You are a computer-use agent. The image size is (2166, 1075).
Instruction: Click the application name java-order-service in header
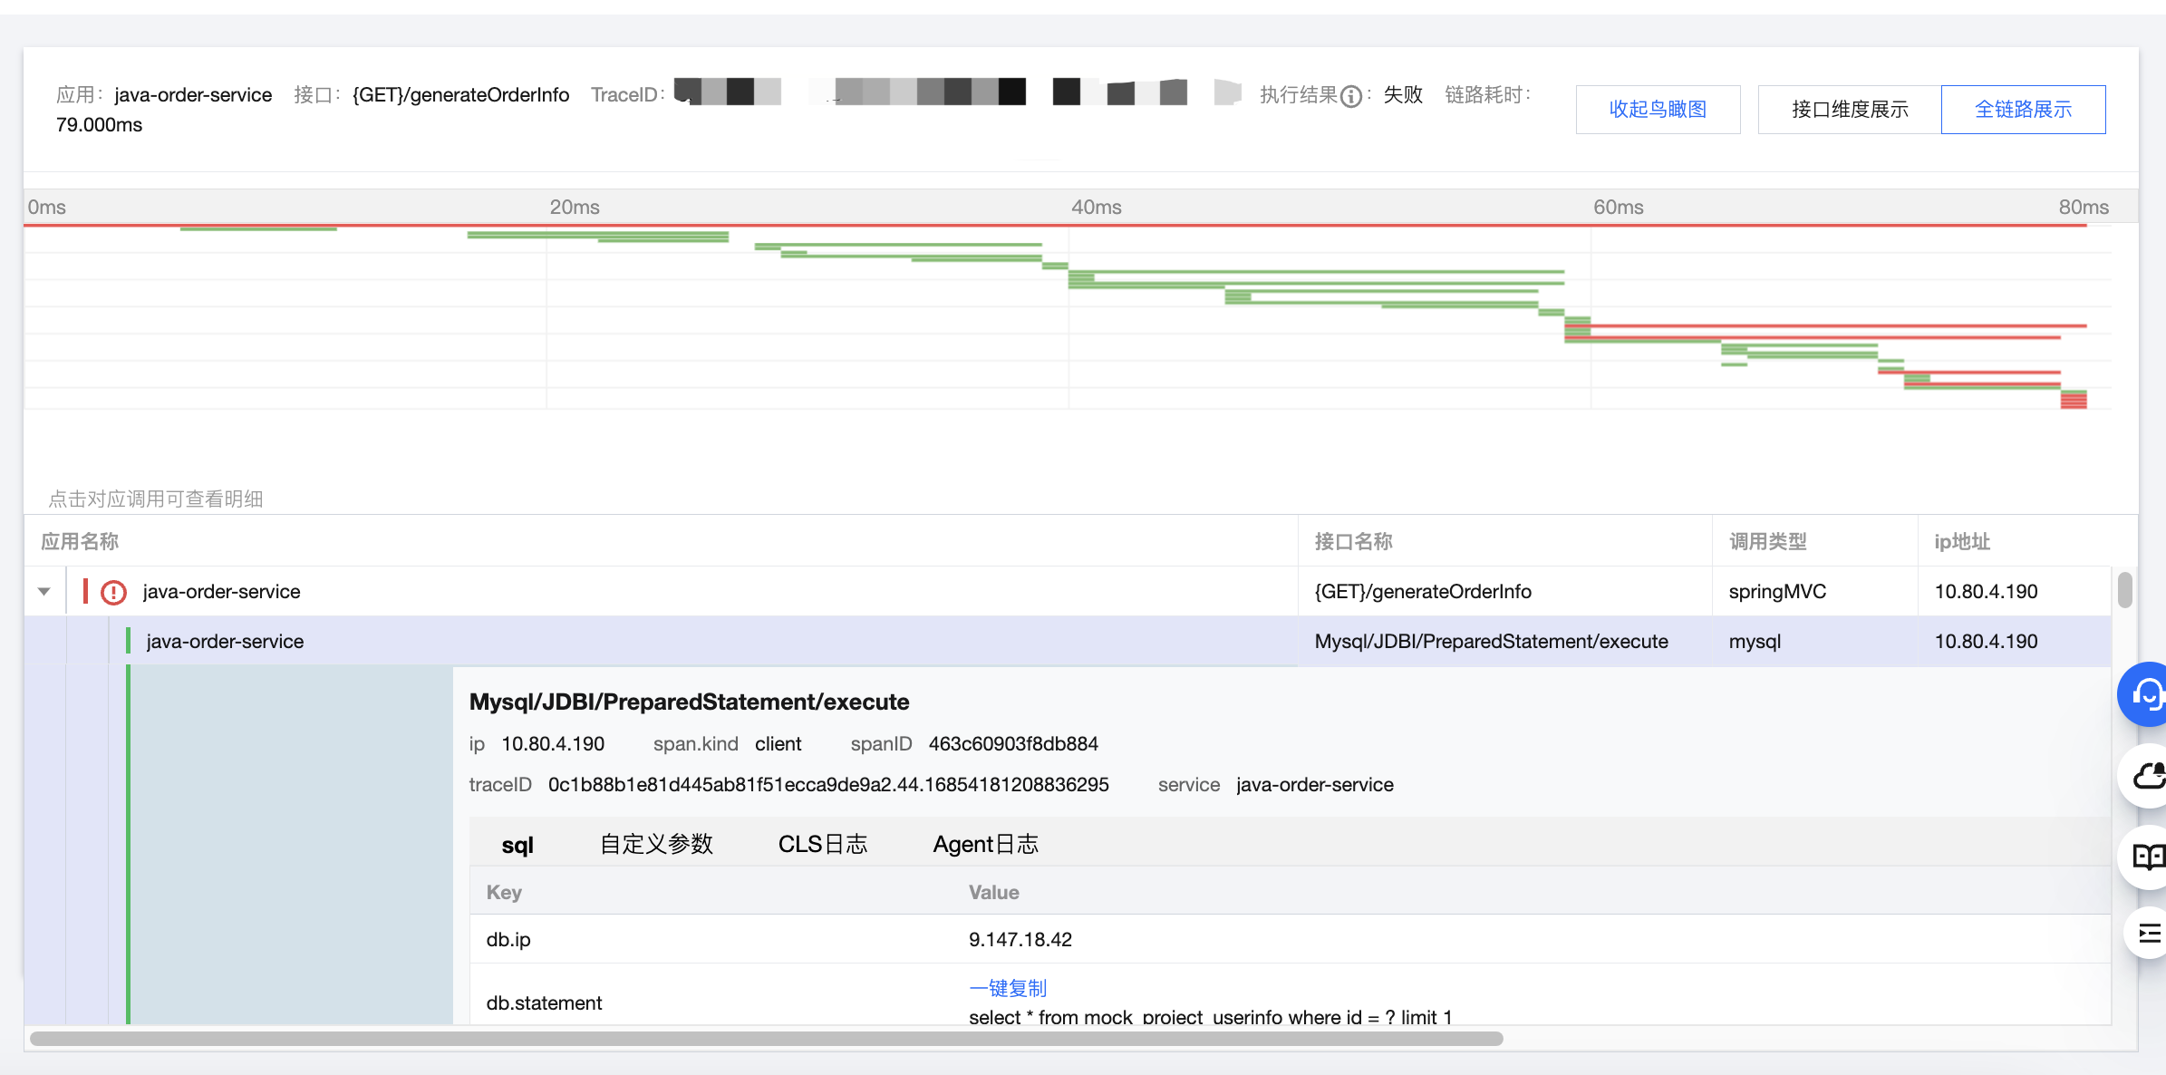193,95
